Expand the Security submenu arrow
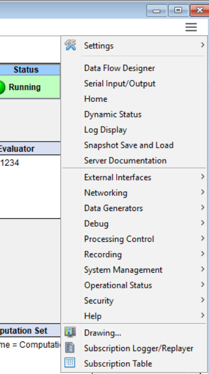209x374 pixels. pyautogui.click(x=202, y=300)
